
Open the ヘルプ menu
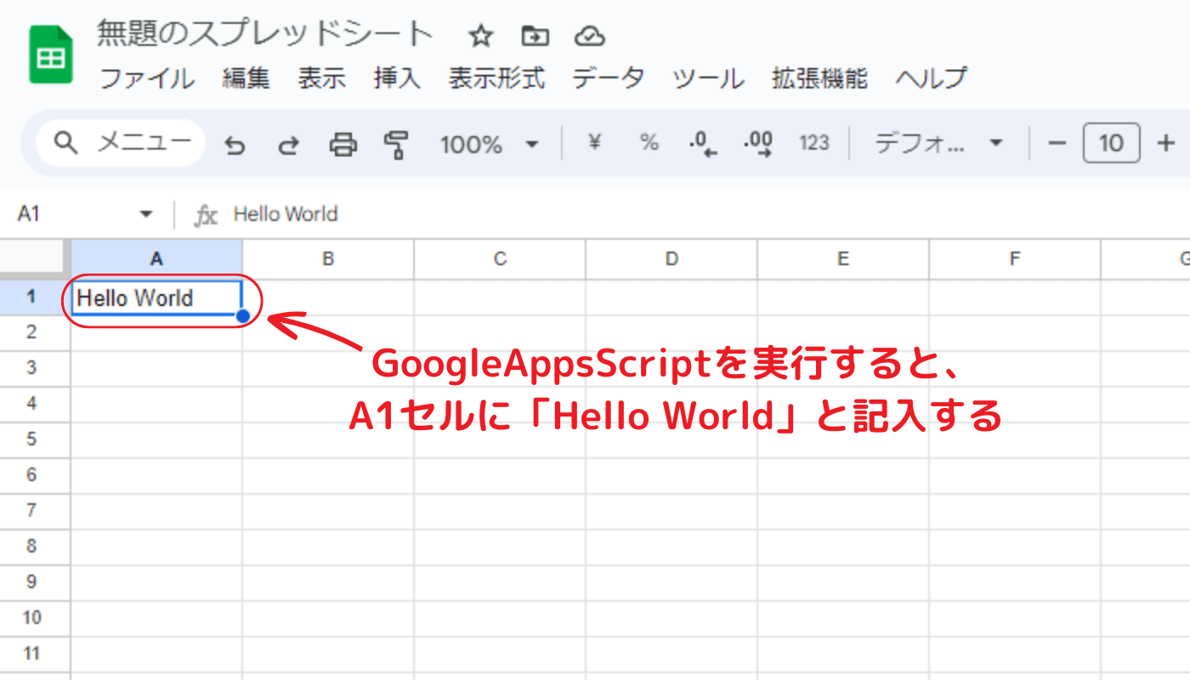[x=932, y=78]
